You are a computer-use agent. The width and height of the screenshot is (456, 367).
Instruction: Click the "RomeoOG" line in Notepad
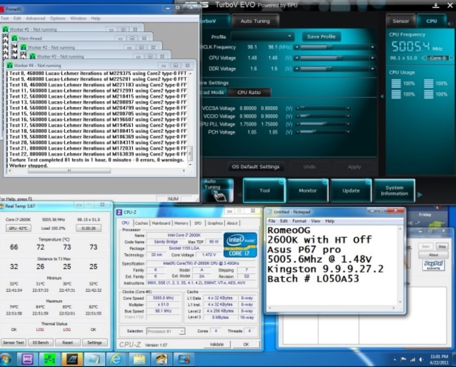click(x=289, y=230)
